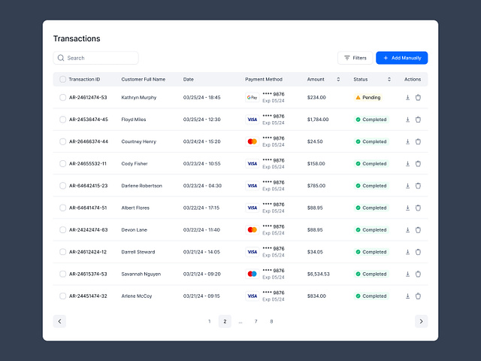The image size is (481, 361).
Task: Delete the Cody Fisher transaction
Action: click(418, 163)
